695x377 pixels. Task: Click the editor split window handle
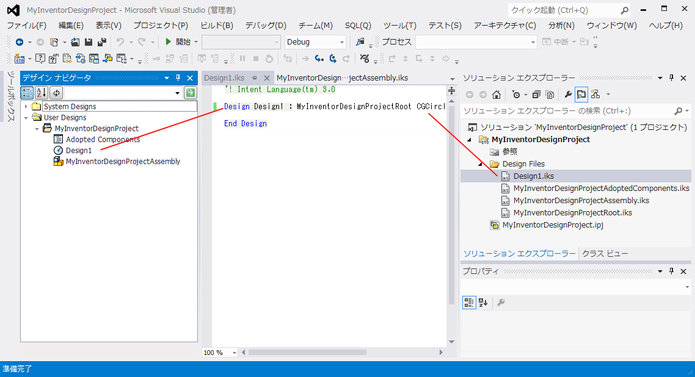[452, 91]
